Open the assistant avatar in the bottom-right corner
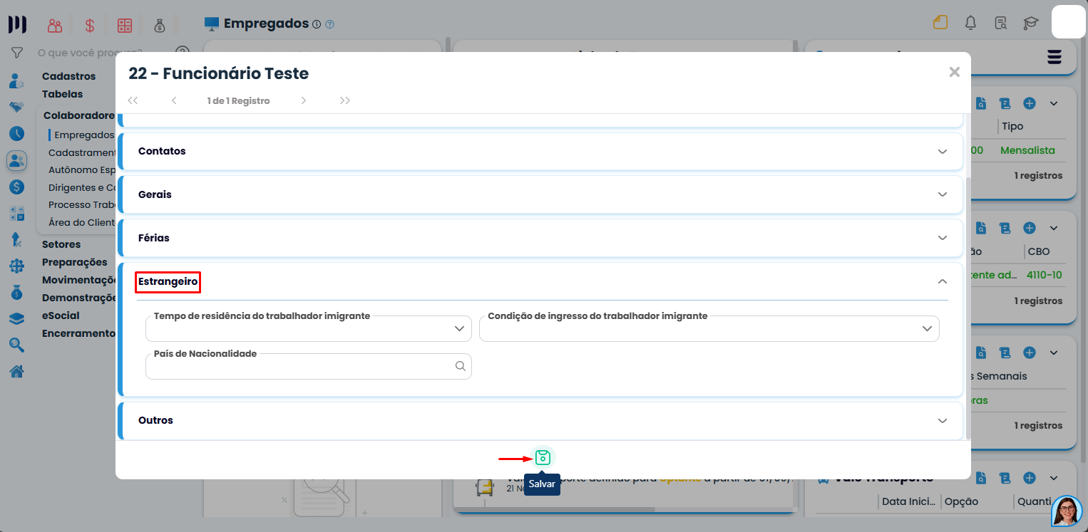This screenshot has height=532, width=1088. point(1067,511)
